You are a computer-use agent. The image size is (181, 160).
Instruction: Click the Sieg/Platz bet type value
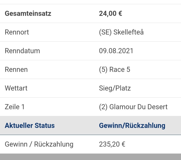[x=115, y=88]
